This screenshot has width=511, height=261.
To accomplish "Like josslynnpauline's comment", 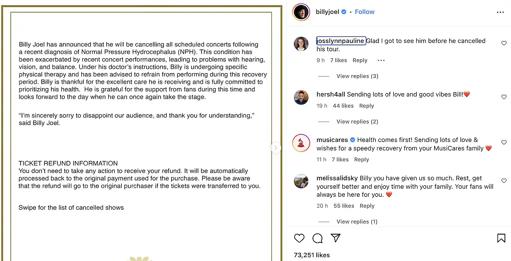I will (x=504, y=44).
